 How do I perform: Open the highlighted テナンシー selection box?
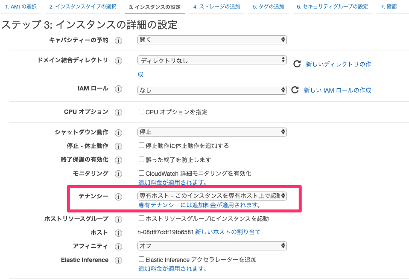click(211, 196)
